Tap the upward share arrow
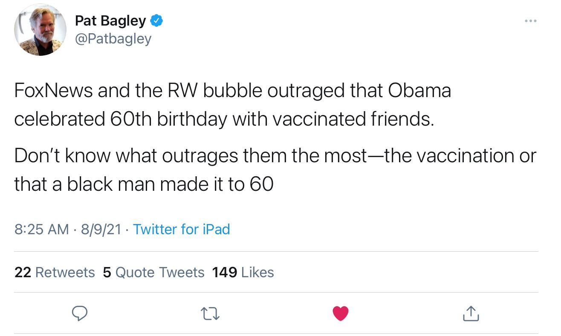The height and width of the screenshot is (336, 561). (x=470, y=314)
